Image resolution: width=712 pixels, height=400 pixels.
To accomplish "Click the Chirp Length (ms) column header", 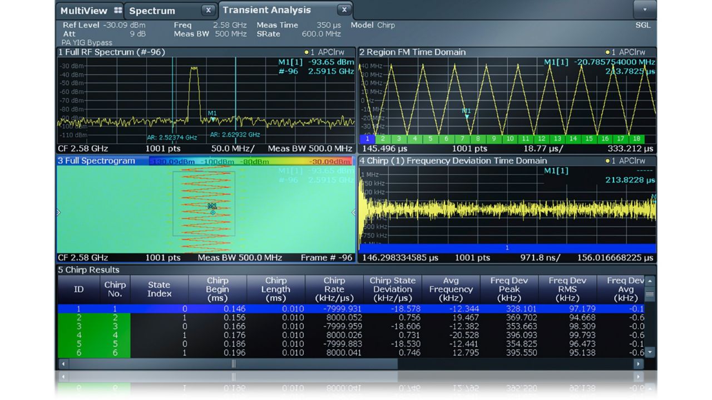I will 276,289.
